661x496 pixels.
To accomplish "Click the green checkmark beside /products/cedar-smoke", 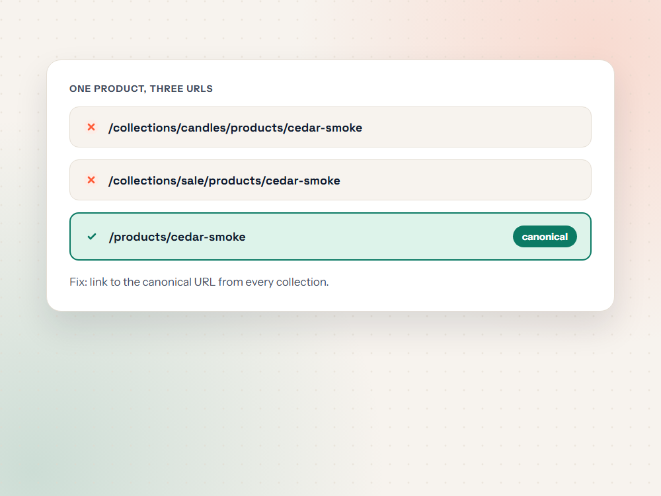I will (x=91, y=237).
